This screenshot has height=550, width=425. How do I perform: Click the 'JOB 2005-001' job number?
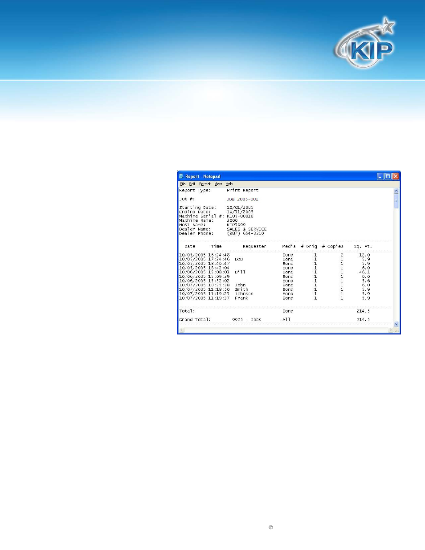coord(242,199)
